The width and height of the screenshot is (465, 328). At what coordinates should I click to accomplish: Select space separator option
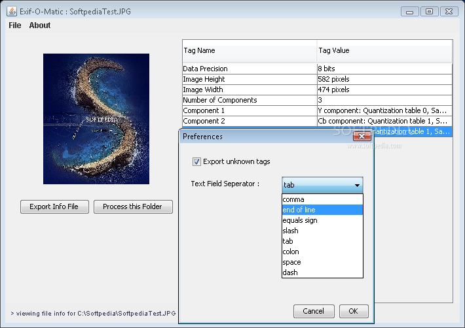click(x=322, y=262)
